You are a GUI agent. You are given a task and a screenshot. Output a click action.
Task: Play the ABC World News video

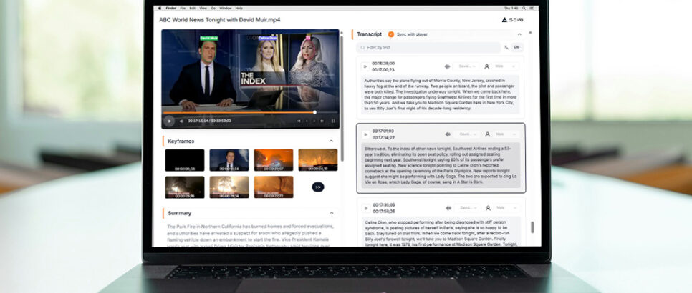pyautogui.click(x=168, y=121)
